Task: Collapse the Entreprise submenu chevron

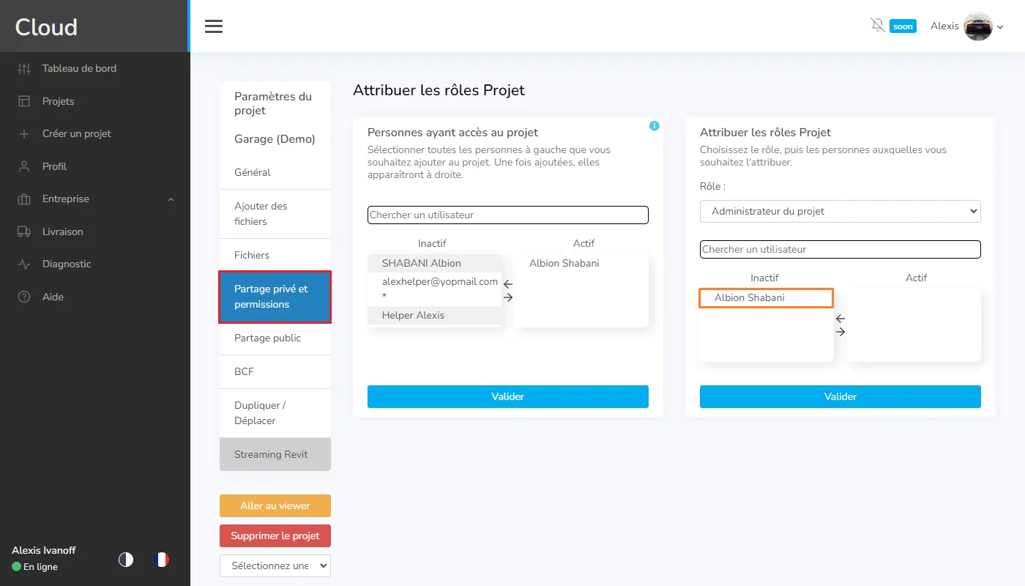Action: coord(171,199)
